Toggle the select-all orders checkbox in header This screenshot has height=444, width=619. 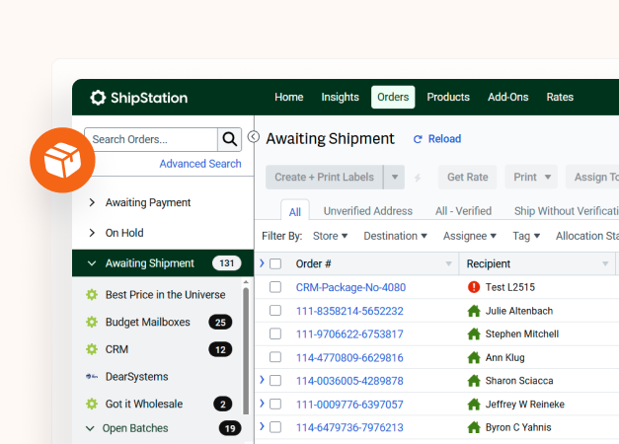275,263
